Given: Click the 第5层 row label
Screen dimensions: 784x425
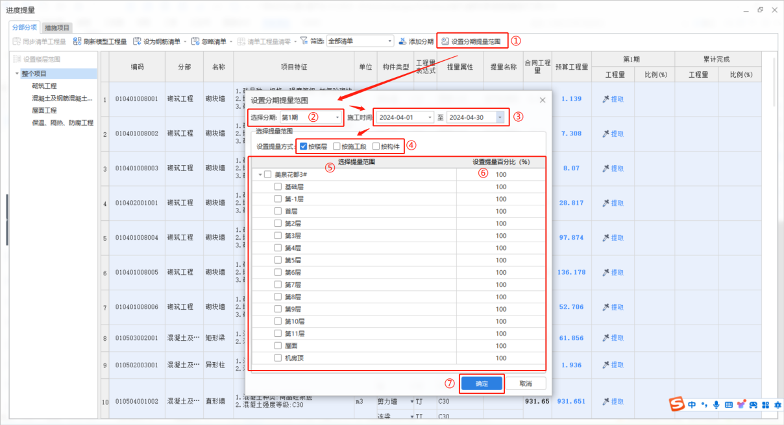Looking at the screenshot, I should [293, 260].
